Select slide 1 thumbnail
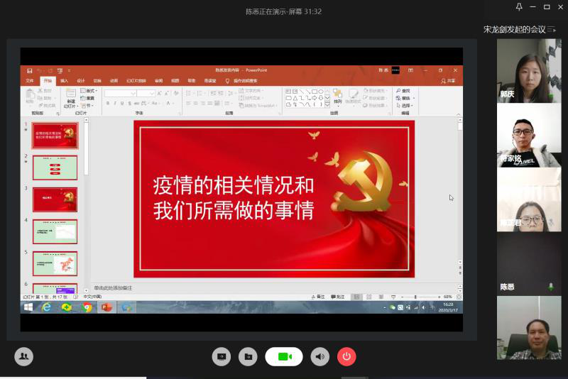 55,136
